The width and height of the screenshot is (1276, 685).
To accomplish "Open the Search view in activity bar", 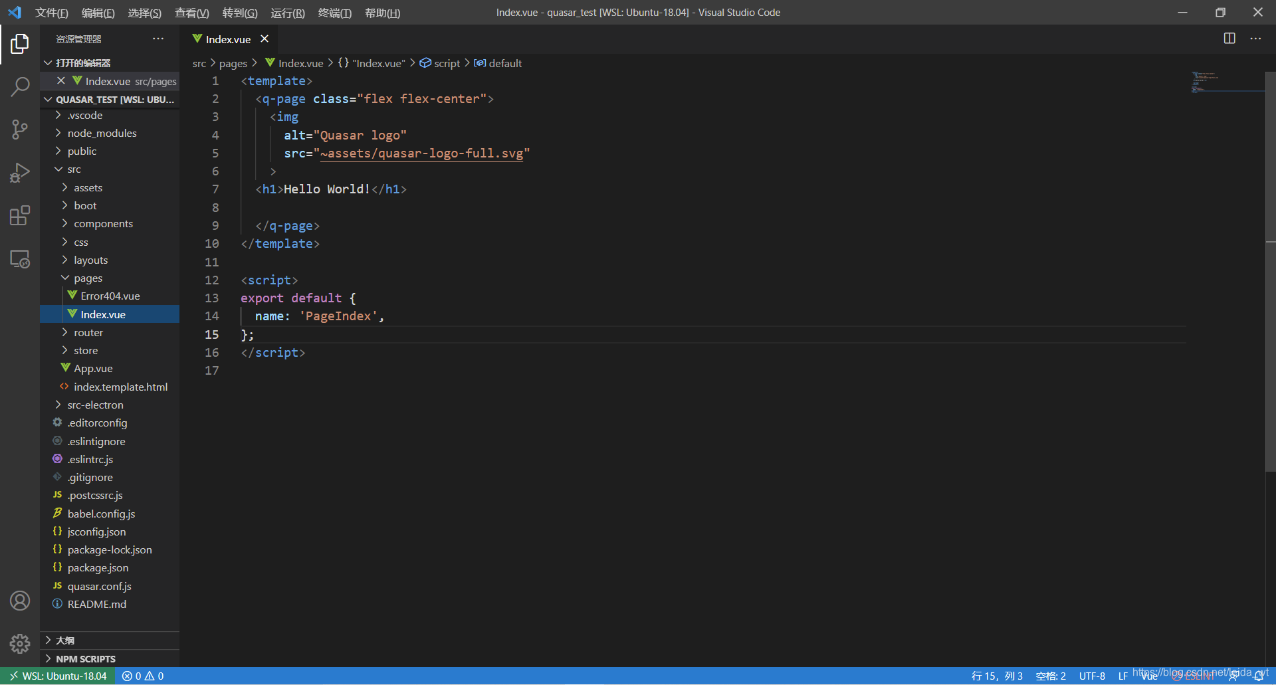I will point(20,86).
